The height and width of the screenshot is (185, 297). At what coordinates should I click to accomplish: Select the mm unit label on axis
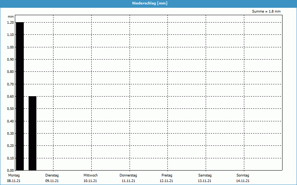[x=11, y=17]
